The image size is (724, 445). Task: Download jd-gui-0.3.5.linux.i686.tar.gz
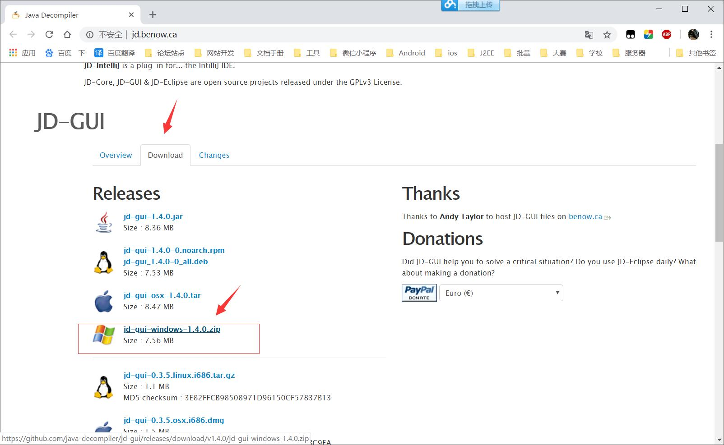click(179, 375)
